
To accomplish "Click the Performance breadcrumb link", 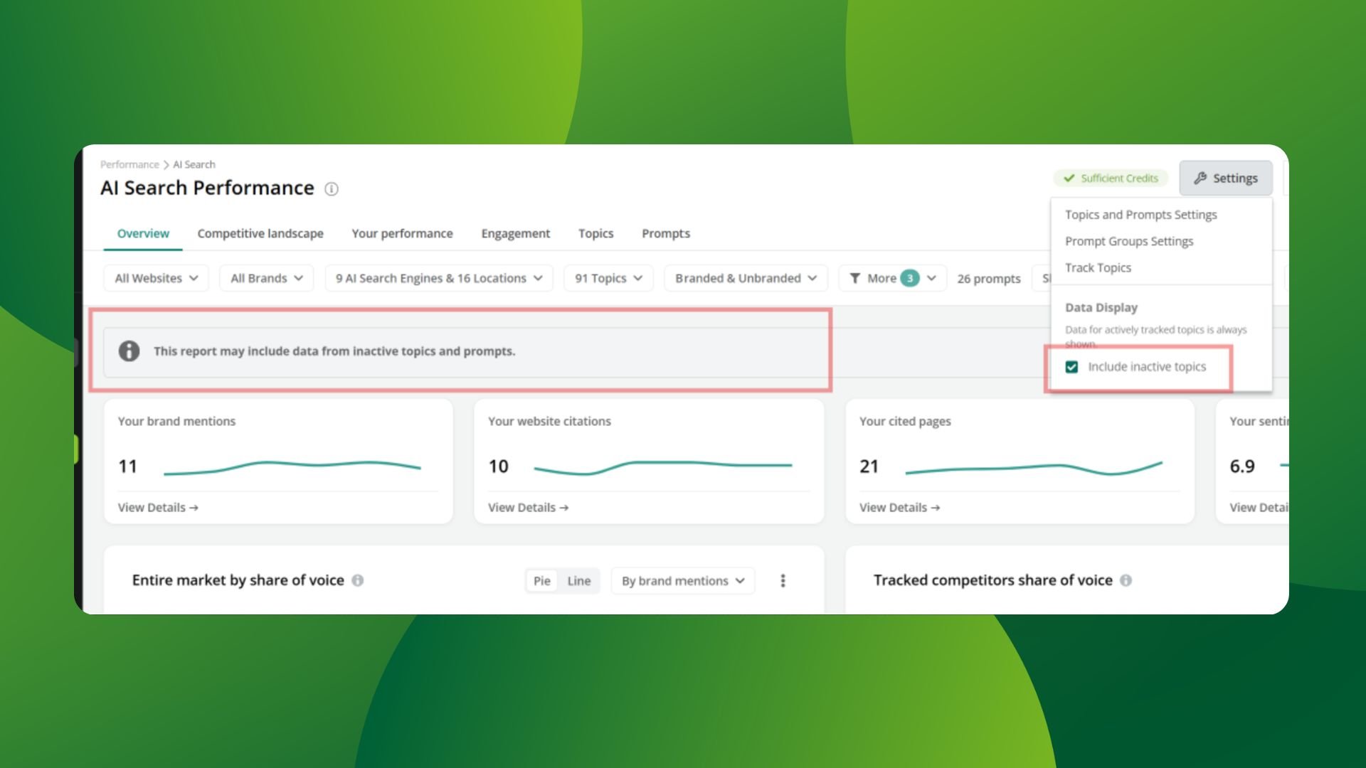I will [x=129, y=164].
